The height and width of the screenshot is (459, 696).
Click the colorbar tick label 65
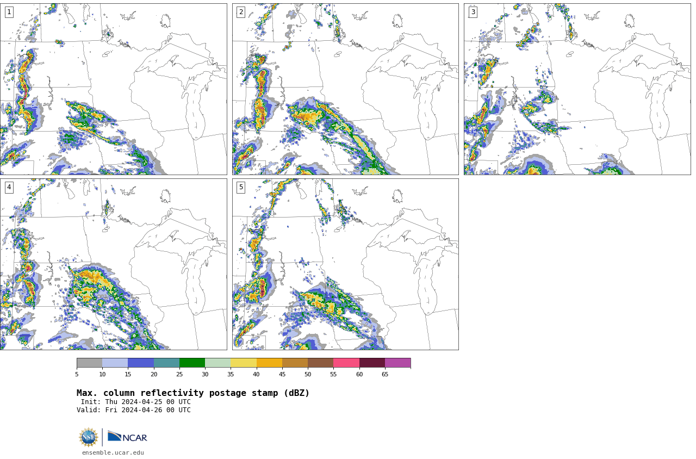point(385,374)
